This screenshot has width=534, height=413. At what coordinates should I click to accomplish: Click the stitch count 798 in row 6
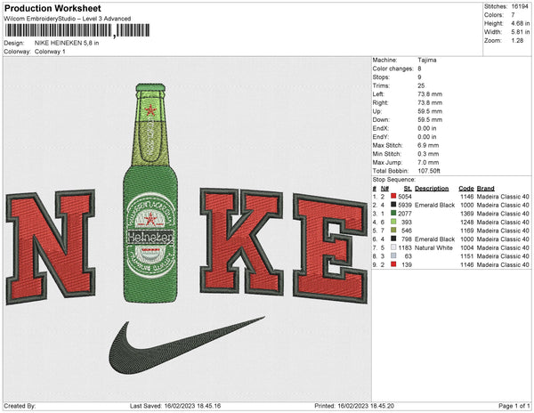[x=407, y=239]
